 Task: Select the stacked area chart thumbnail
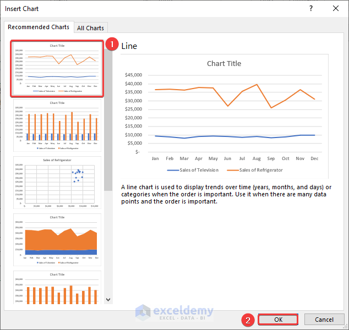[x=57, y=240]
